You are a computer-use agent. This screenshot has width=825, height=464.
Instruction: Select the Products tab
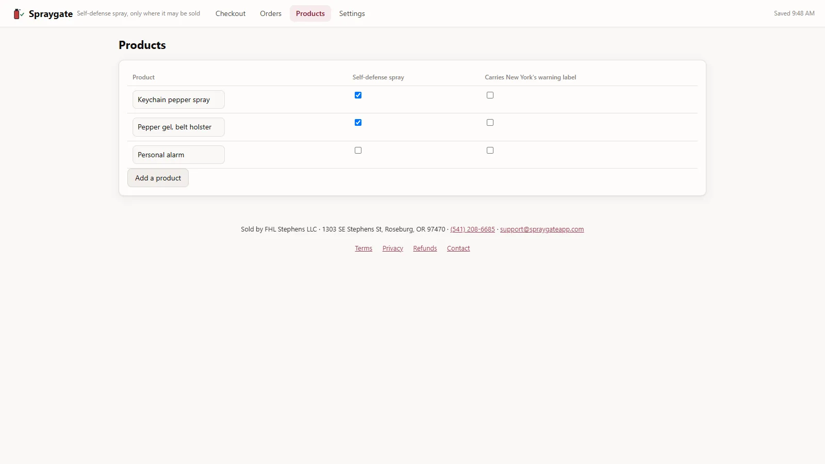click(x=310, y=13)
